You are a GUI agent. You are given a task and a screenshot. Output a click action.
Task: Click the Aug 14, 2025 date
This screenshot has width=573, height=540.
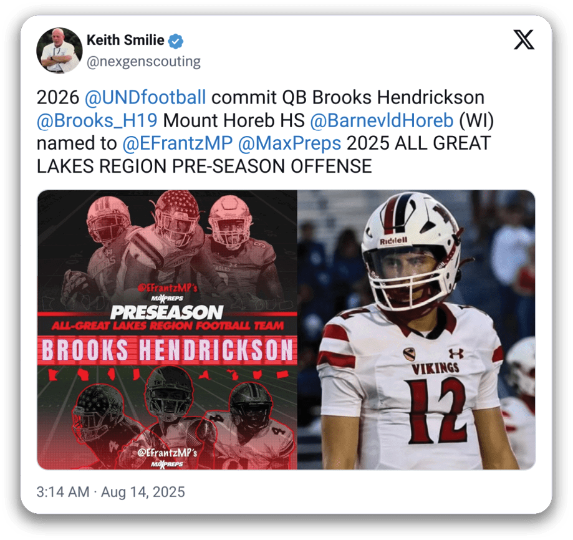click(x=143, y=492)
